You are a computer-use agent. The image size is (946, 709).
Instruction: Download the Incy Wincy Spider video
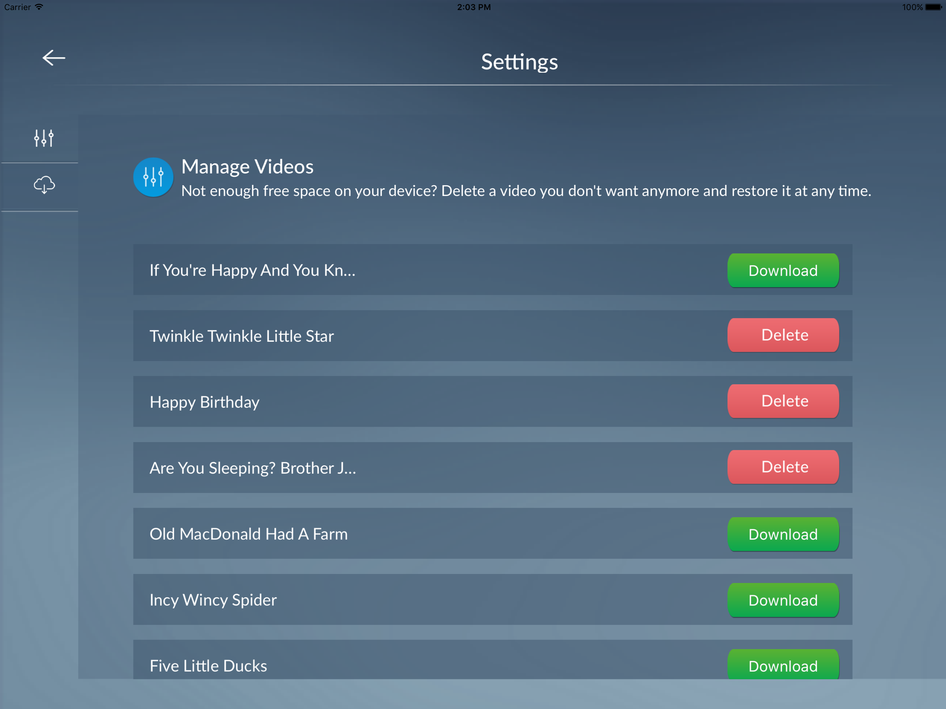coord(783,600)
